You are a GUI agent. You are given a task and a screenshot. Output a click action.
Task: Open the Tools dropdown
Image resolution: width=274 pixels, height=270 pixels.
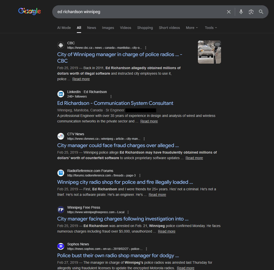click(210, 28)
